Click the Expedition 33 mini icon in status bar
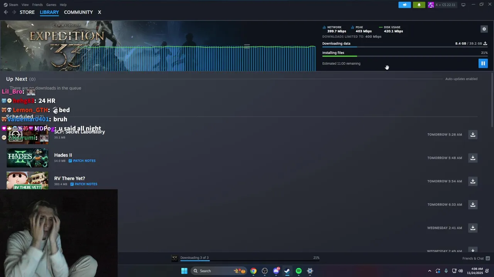 point(174,258)
